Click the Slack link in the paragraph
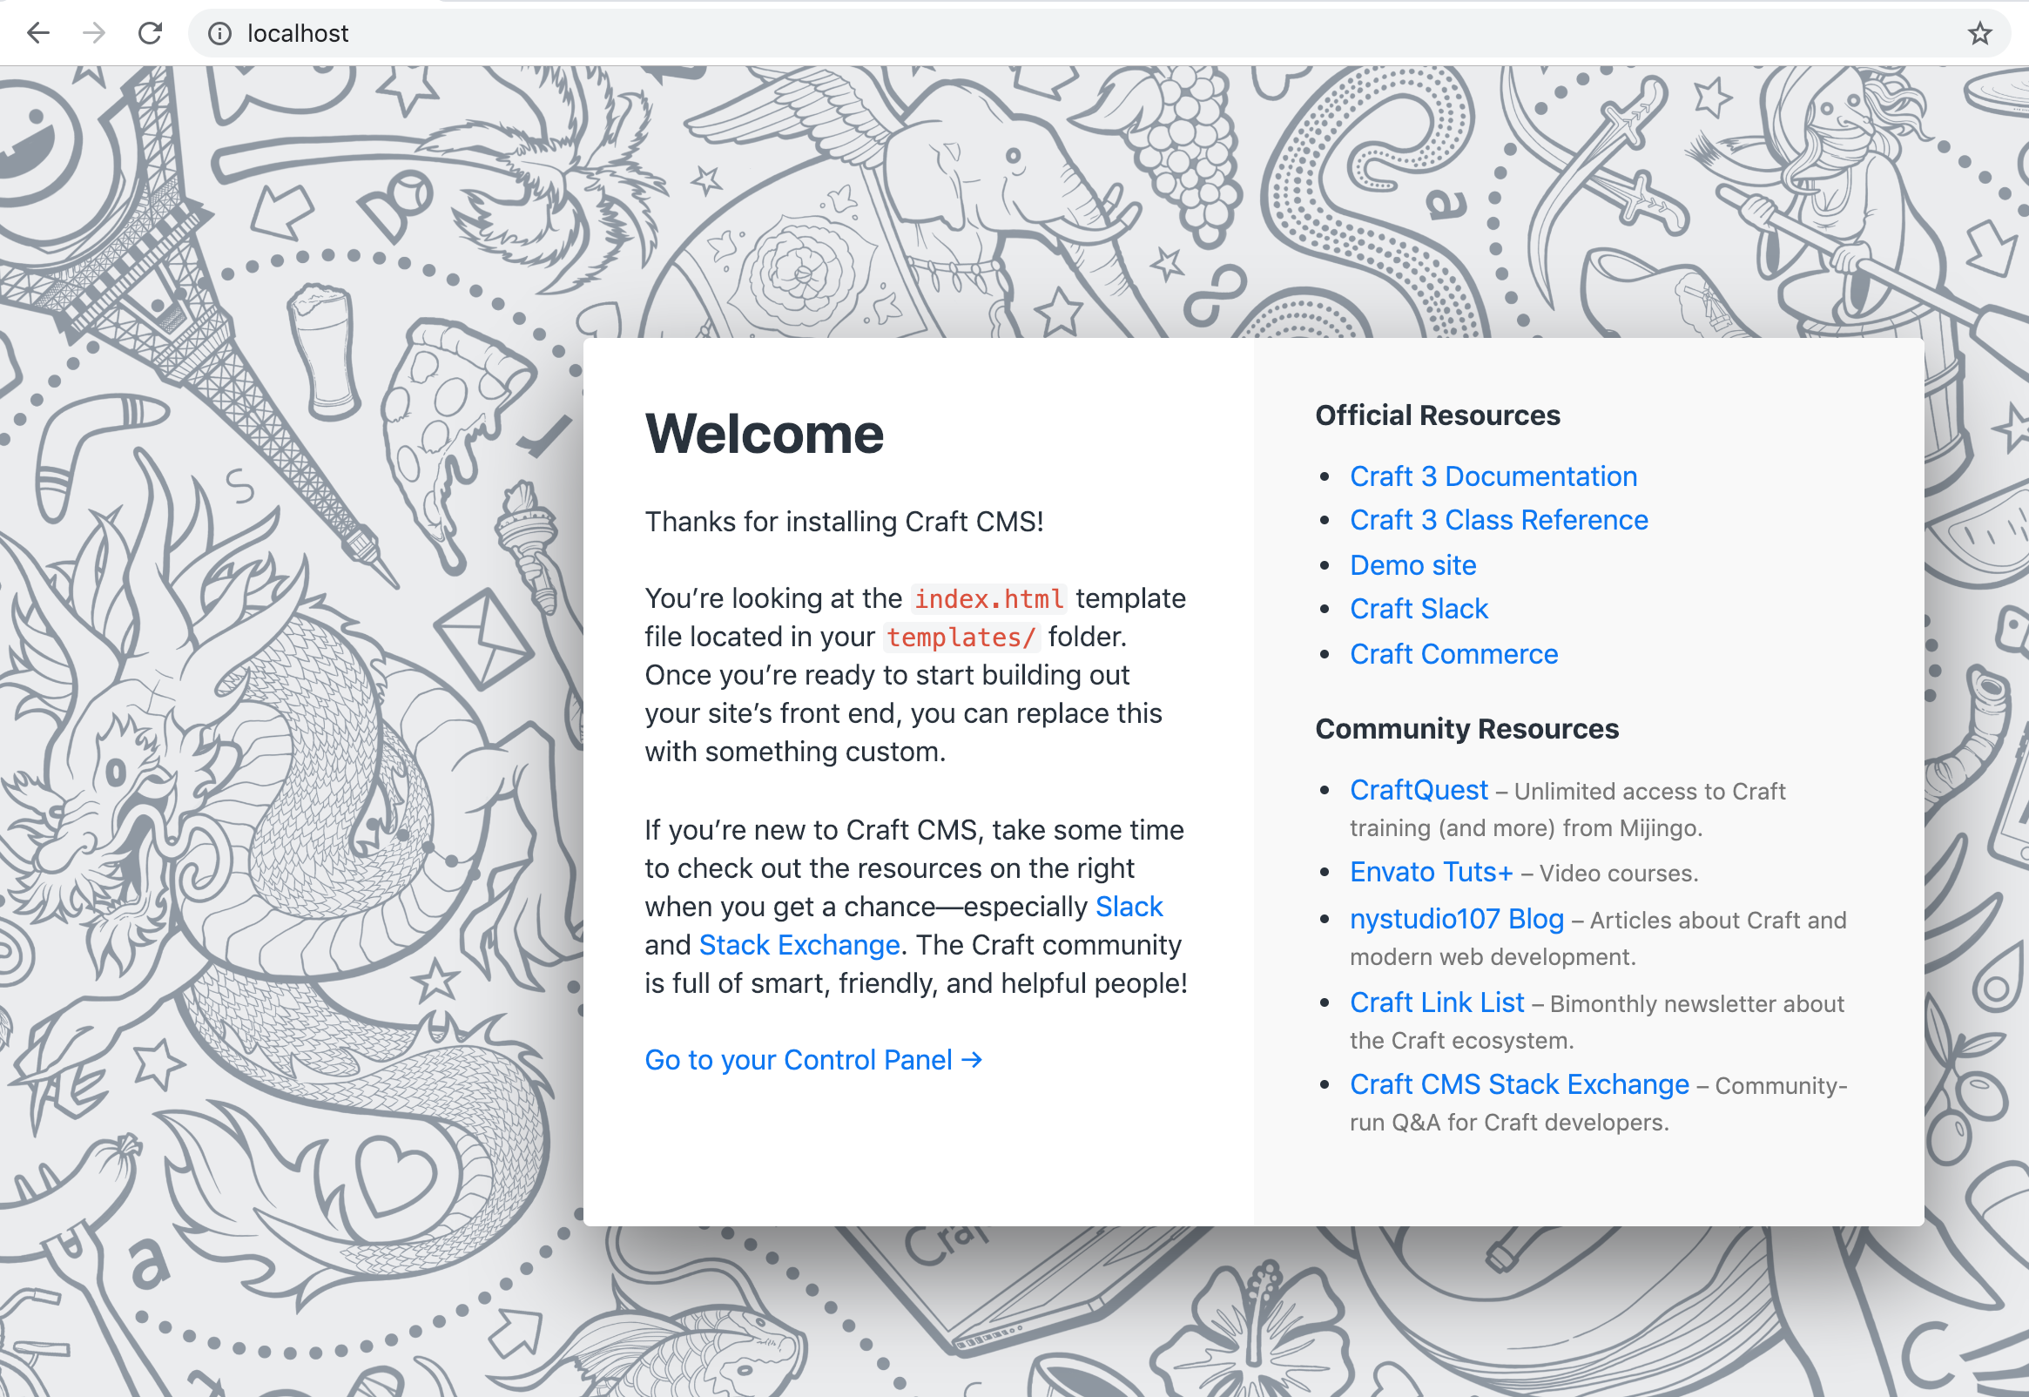 (x=1129, y=907)
